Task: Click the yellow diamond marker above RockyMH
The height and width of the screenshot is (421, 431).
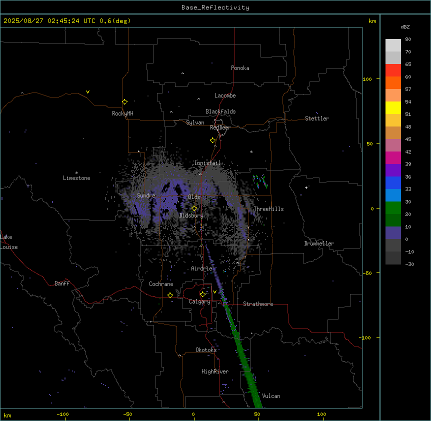Action: click(125, 102)
